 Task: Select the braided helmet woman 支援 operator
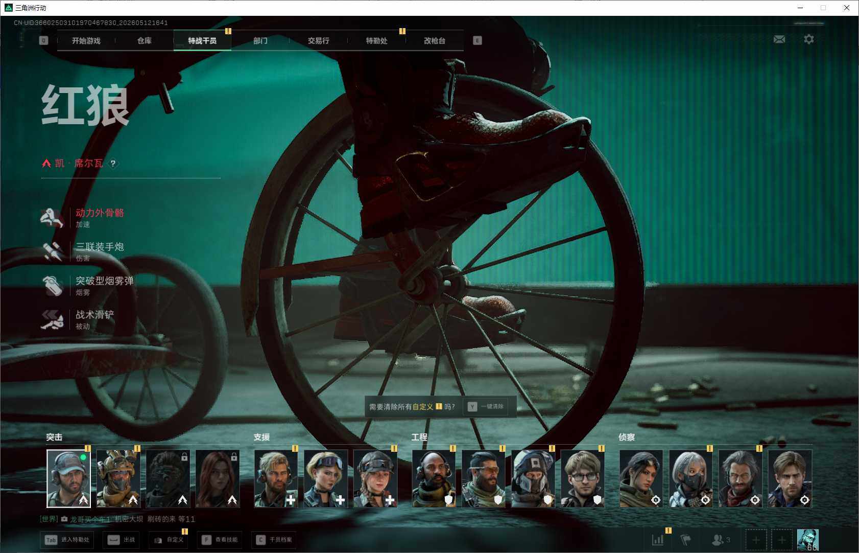[x=375, y=478]
